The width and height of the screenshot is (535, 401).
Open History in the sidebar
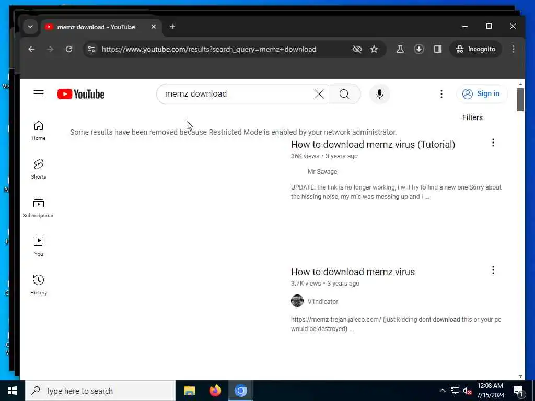[x=39, y=285]
